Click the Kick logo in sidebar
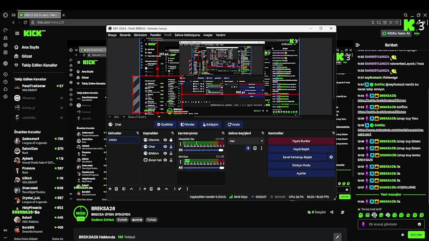The height and width of the screenshot is (241, 429). pyautogui.click(x=33, y=33)
